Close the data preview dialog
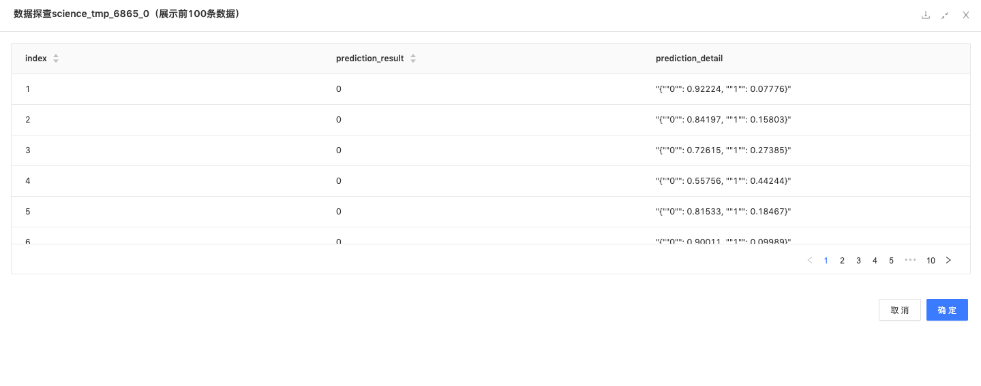The width and height of the screenshot is (981, 386). pos(966,15)
